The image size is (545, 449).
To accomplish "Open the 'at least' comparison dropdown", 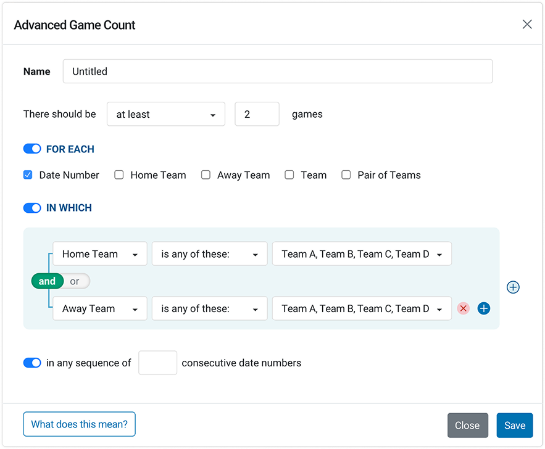I will [x=166, y=114].
